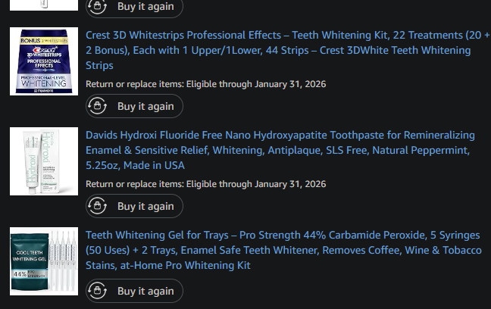Click the syringes shown in the whitening gel image
Image resolution: width=491 pixels, height=309 pixels.
[64, 259]
